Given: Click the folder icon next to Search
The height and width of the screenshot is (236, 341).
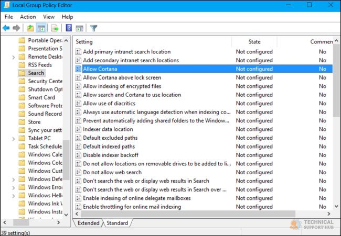Looking at the screenshot, I should 22,73.
